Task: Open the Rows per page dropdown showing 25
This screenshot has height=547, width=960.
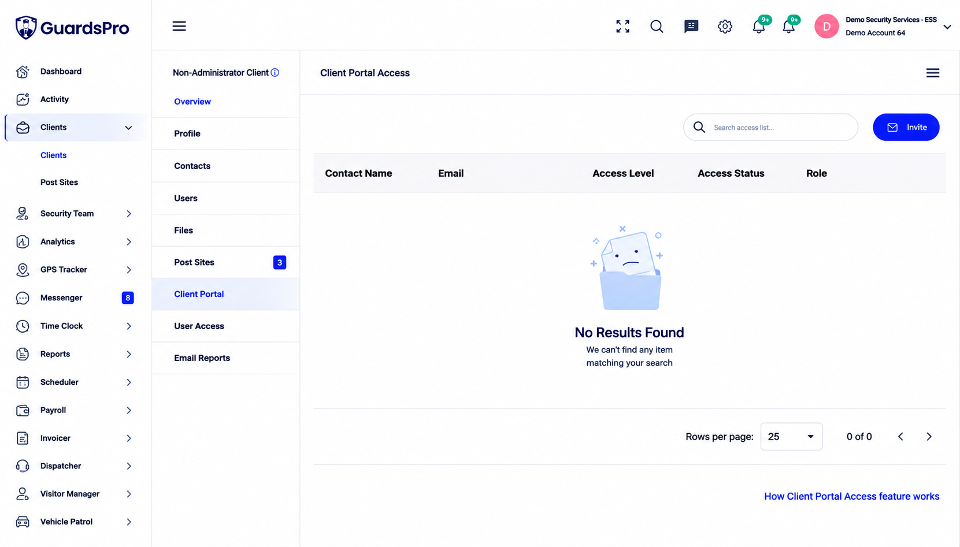Action: tap(791, 437)
